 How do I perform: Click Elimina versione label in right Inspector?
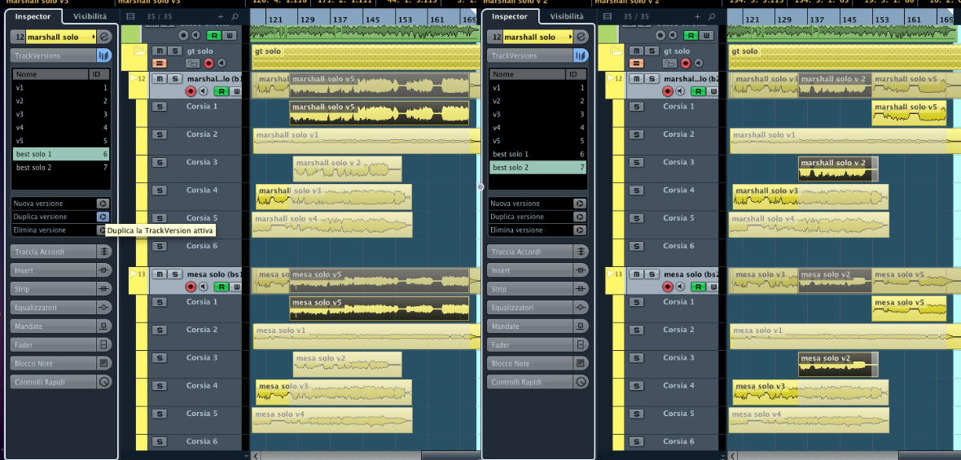click(x=516, y=230)
